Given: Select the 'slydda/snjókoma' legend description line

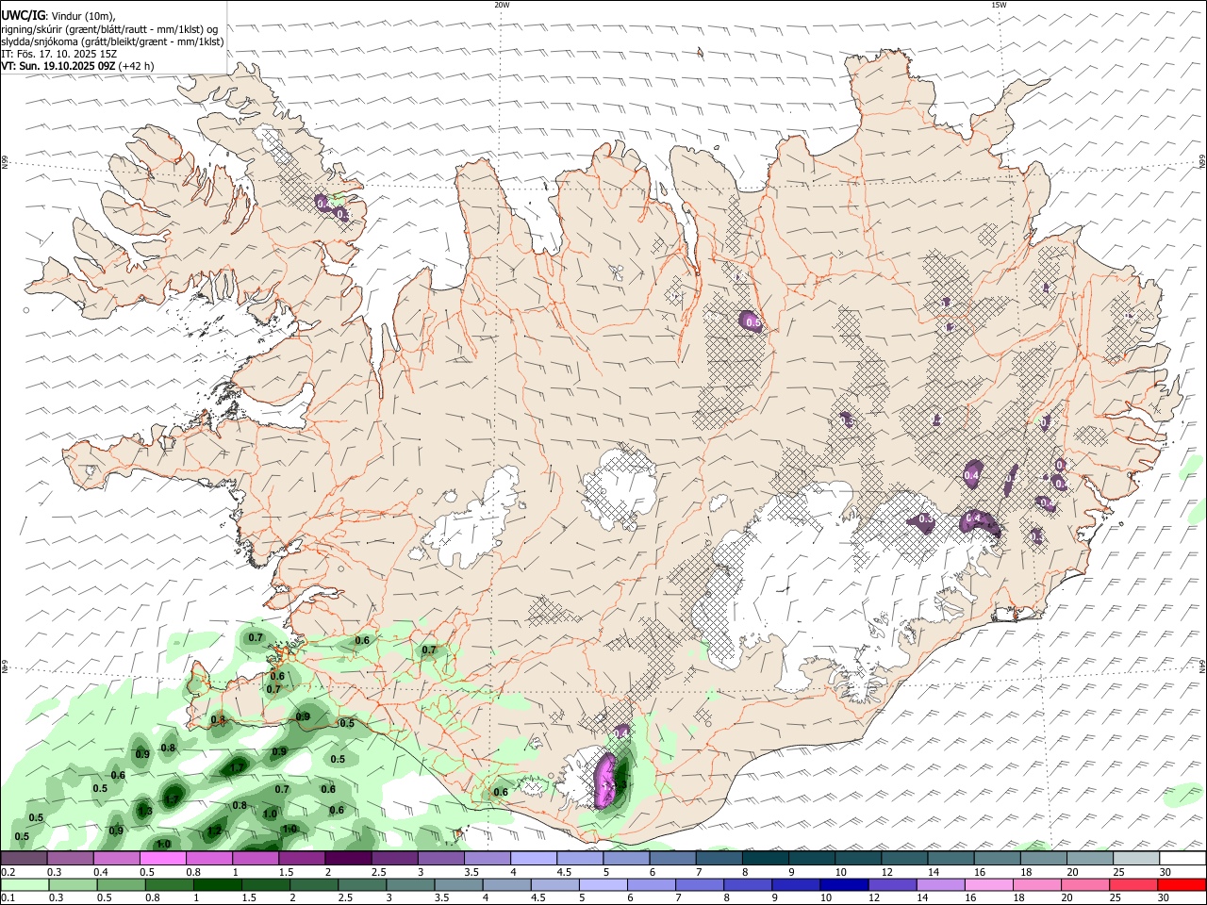Looking at the screenshot, I should tap(112, 41).
